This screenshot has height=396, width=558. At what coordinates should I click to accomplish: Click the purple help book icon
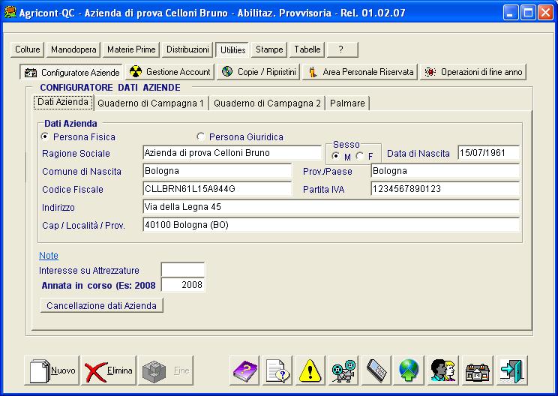[x=244, y=370]
